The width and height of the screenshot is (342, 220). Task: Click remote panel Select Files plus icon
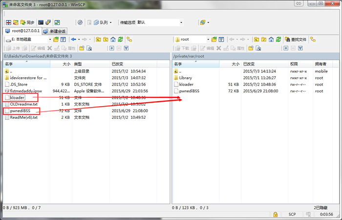(x=286, y=48)
